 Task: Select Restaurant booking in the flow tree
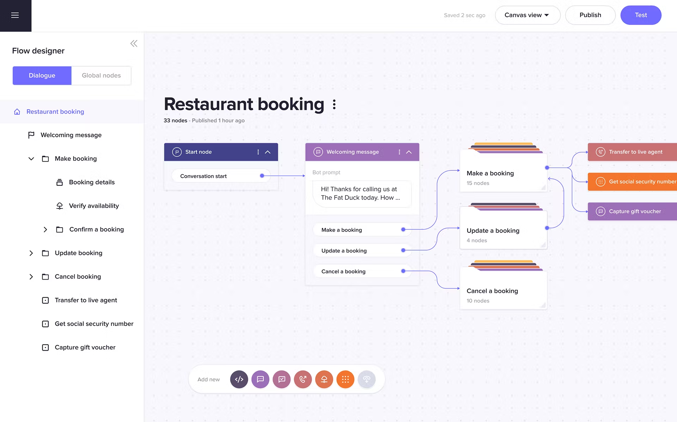click(55, 112)
